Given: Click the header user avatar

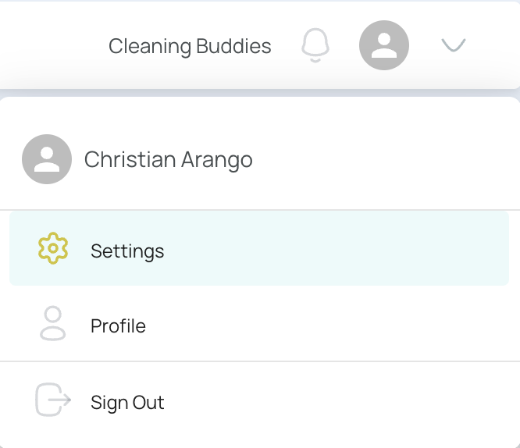Looking at the screenshot, I should pyautogui.click(x=383, y=45).
